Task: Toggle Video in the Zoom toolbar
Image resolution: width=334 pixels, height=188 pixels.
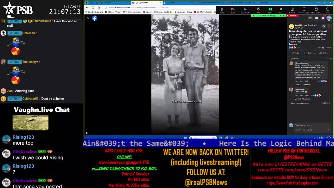Action: pyautogui.click(x=232, y=10)
